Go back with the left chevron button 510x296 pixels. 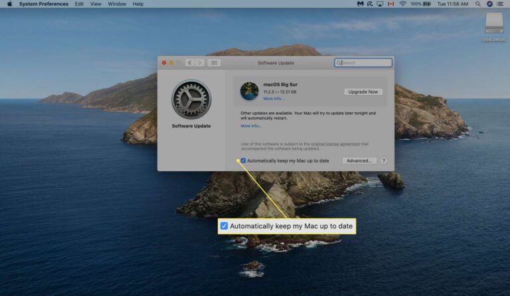point(190,62)
